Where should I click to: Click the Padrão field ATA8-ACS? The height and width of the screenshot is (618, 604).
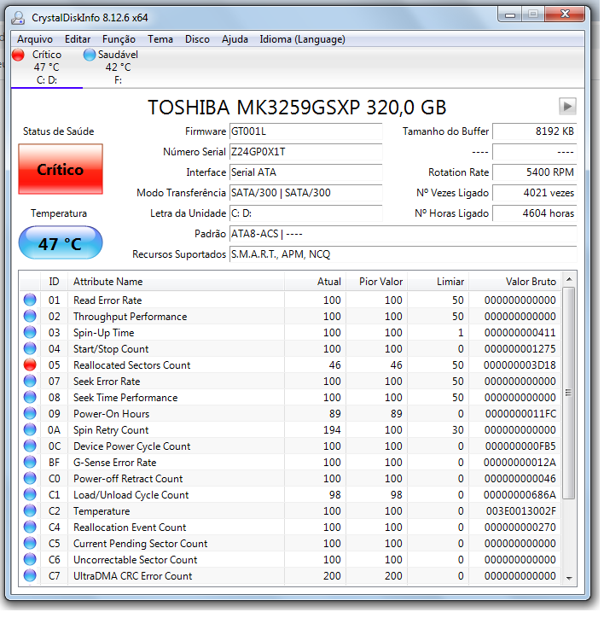pos(405,235)
